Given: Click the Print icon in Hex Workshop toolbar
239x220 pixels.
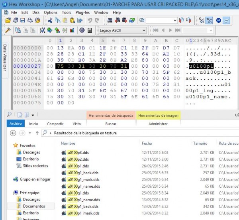Looking at the screenshot, I should (x=30, y=20).
